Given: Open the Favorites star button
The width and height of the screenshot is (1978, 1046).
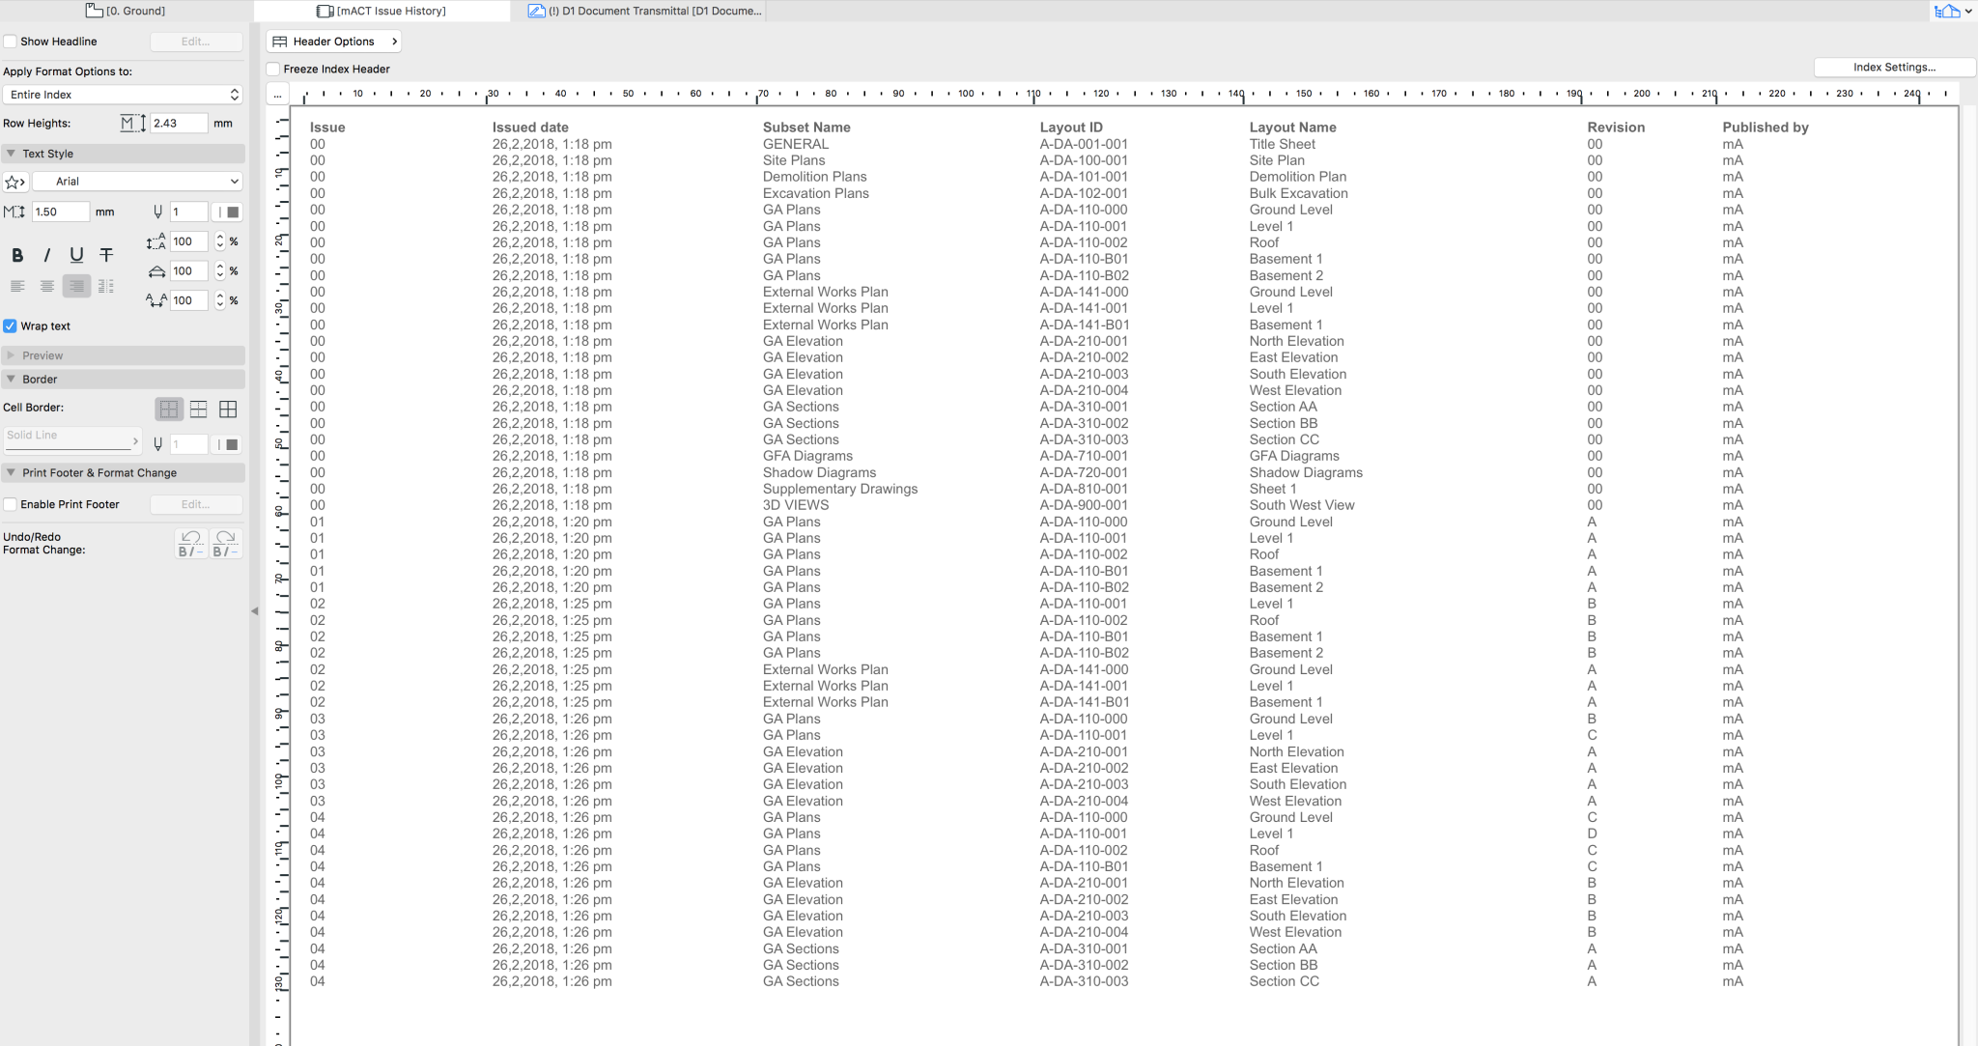Looking at the screenshot, I should (x=14, y=182).
